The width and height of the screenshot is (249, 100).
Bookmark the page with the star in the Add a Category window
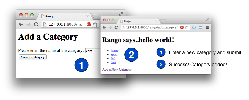point(95,24)
